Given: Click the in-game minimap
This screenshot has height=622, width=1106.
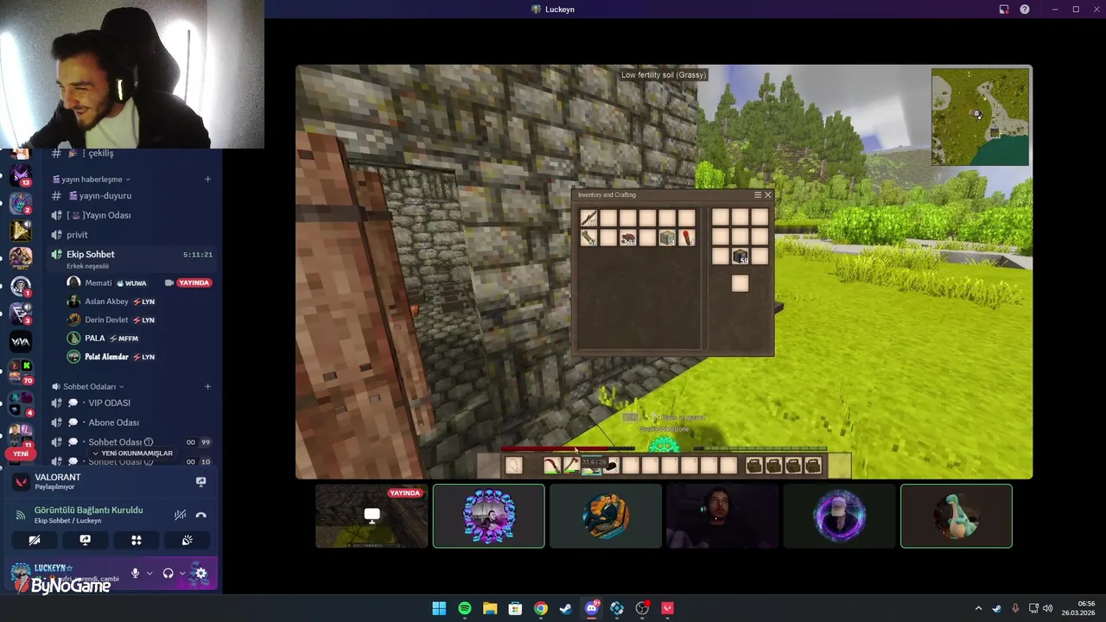Looking at the screenshot, I should [980, 117].
